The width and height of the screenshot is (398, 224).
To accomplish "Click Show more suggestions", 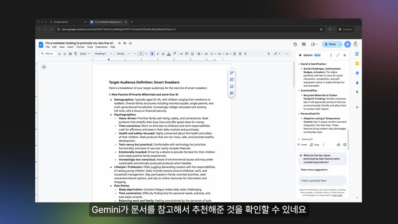I will point(314,170).
